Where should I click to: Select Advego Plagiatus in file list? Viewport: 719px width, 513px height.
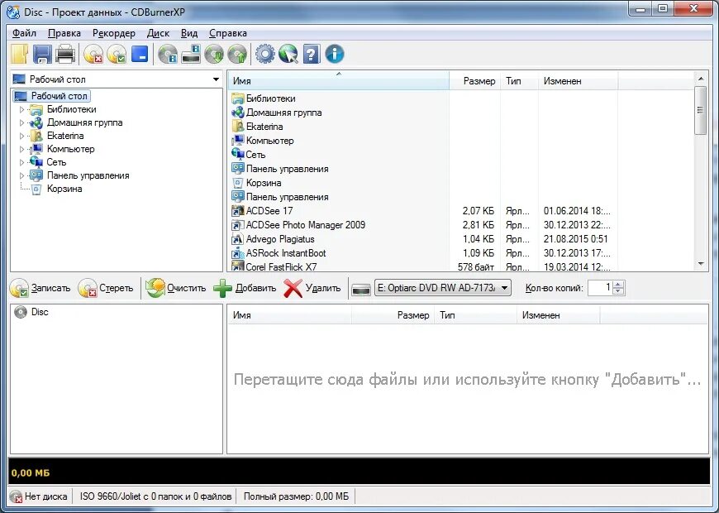pos(280,239)
